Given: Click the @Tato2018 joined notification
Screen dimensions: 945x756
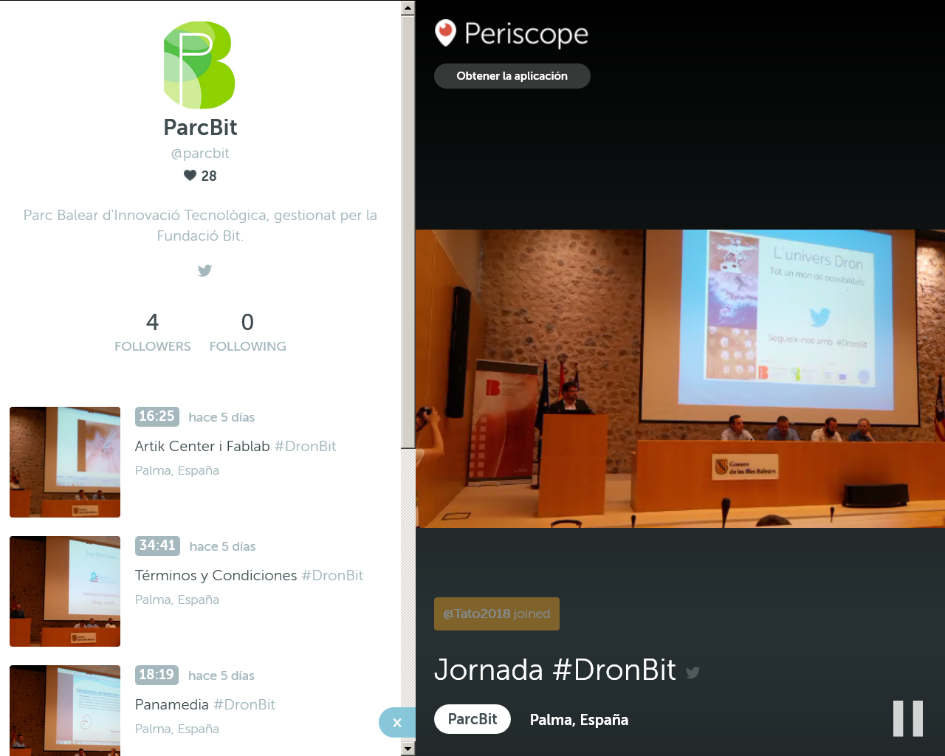Looking at the screenshot, I should (497, 614).
